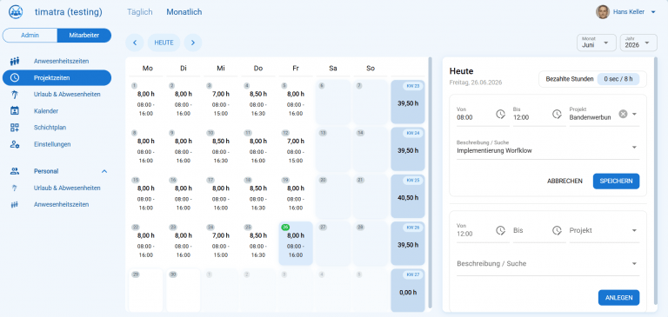This screenshot has height=317, width=668.
Task: Go to previous month arrow
Action: [135, 43]
